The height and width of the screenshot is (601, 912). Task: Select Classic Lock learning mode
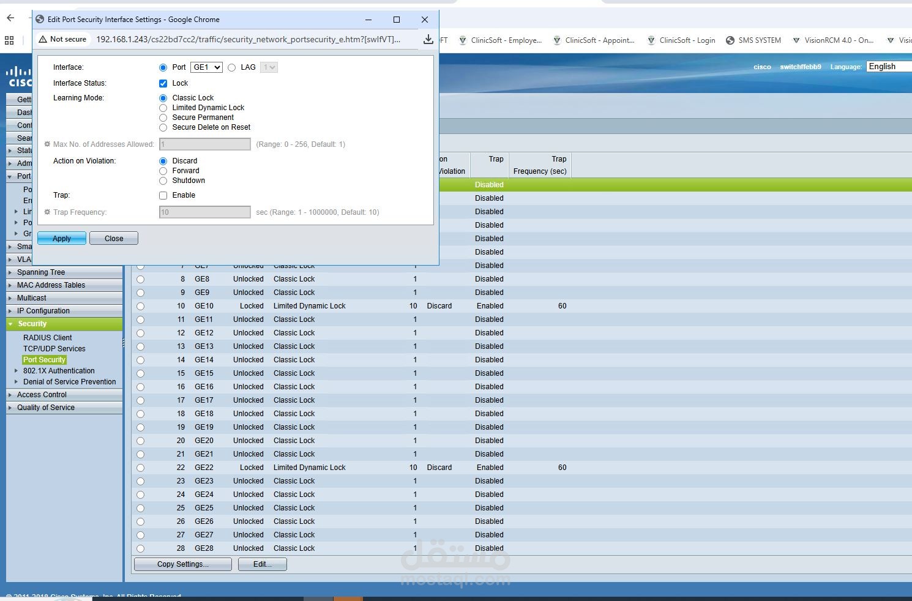[x=163, y=98]
